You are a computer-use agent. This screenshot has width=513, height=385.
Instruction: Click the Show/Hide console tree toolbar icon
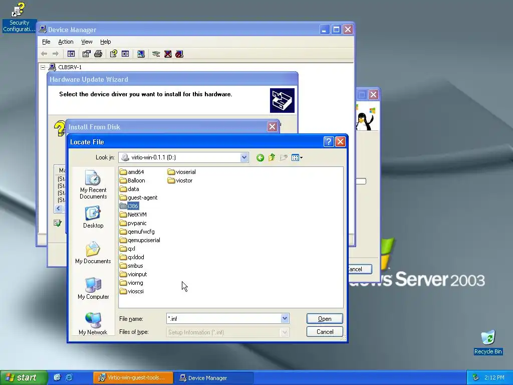pos(71,54)
